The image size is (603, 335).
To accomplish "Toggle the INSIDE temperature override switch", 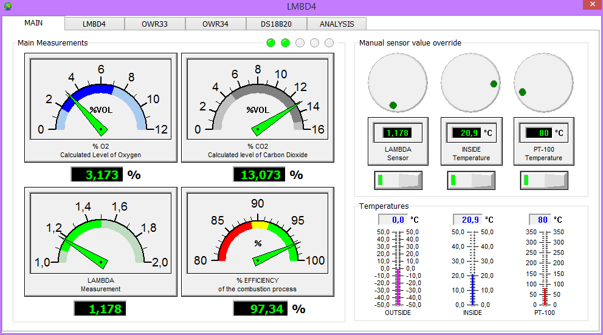I will (471, 180).
